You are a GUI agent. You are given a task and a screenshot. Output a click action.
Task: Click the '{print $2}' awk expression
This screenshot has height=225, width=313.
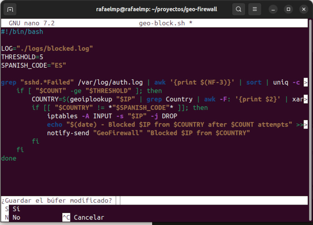pos(258,99)
